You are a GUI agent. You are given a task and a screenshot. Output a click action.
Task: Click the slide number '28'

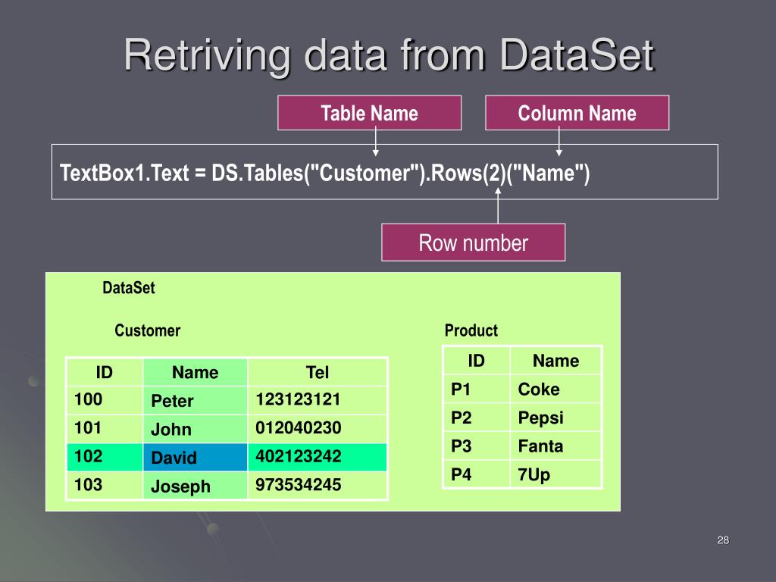pos(723,540)
